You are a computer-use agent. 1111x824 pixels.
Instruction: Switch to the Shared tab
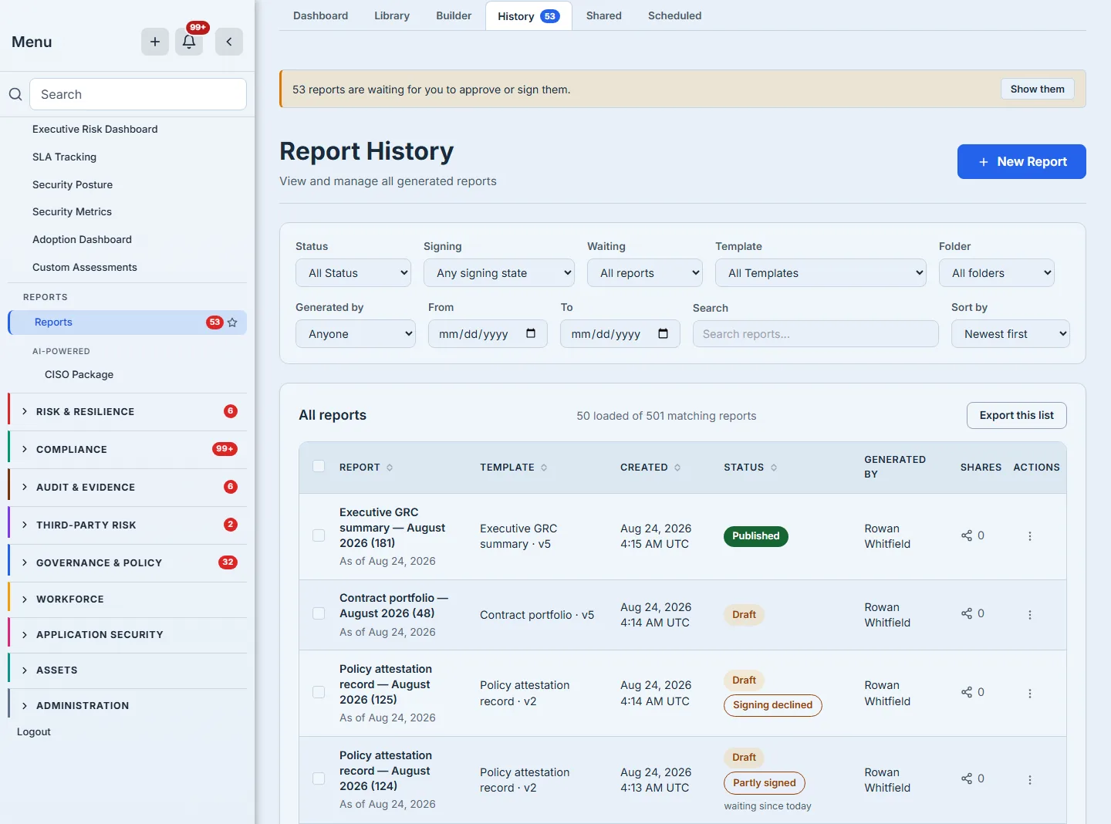point(604,15)
